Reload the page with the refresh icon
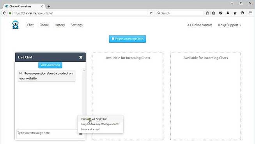 click(x=151, y=13)
